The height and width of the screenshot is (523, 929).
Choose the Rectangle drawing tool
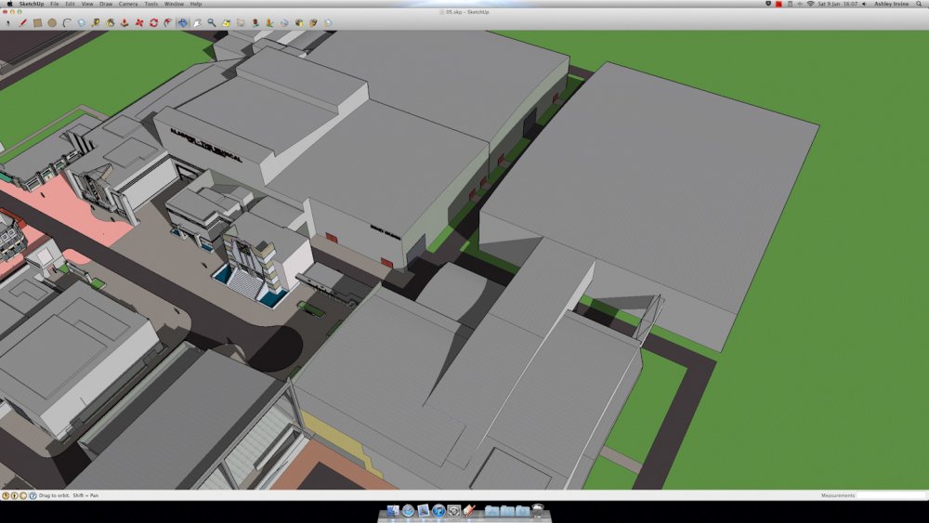click(x=37, y=22)
